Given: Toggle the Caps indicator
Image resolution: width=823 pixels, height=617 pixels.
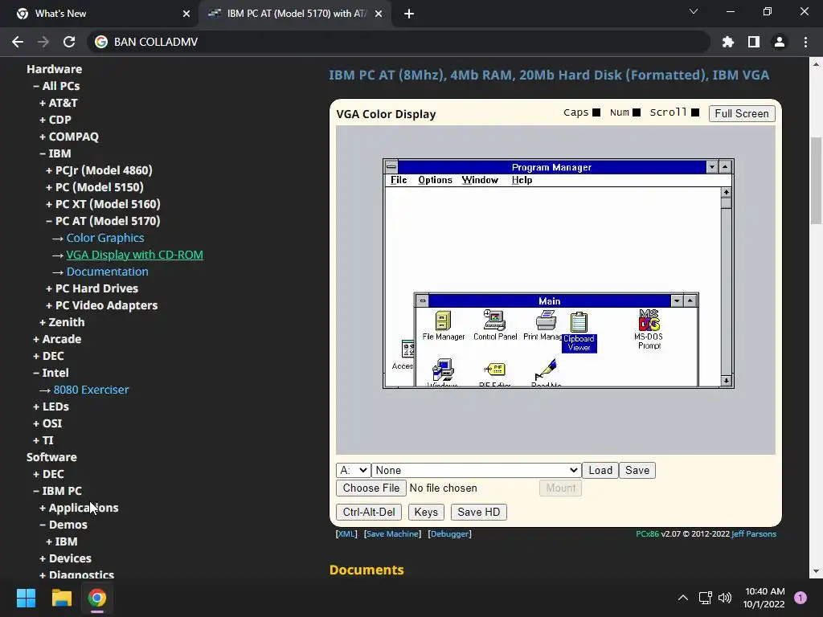Looking at the screenshot, I should click(596, 112).
